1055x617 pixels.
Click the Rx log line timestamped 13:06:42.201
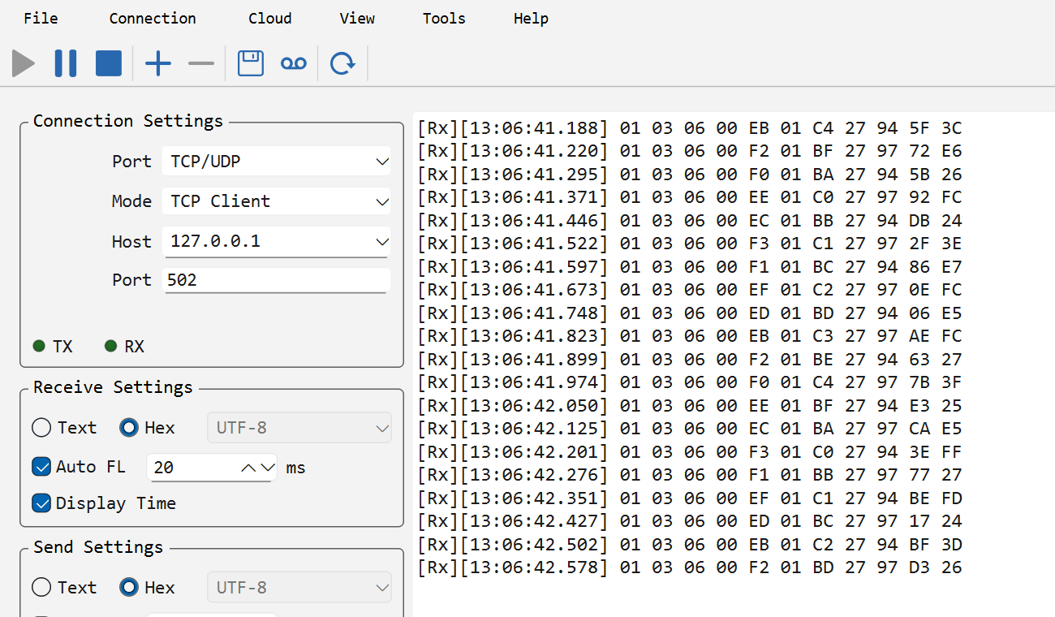689,451
